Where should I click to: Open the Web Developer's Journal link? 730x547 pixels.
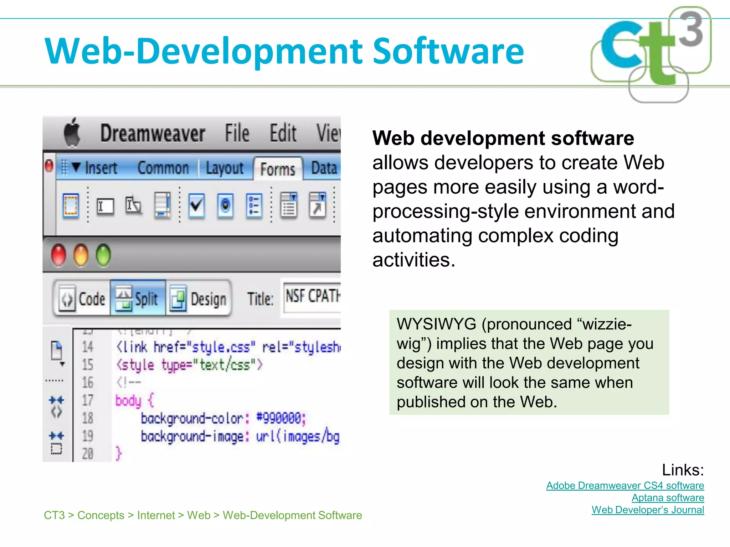[648, 510]
